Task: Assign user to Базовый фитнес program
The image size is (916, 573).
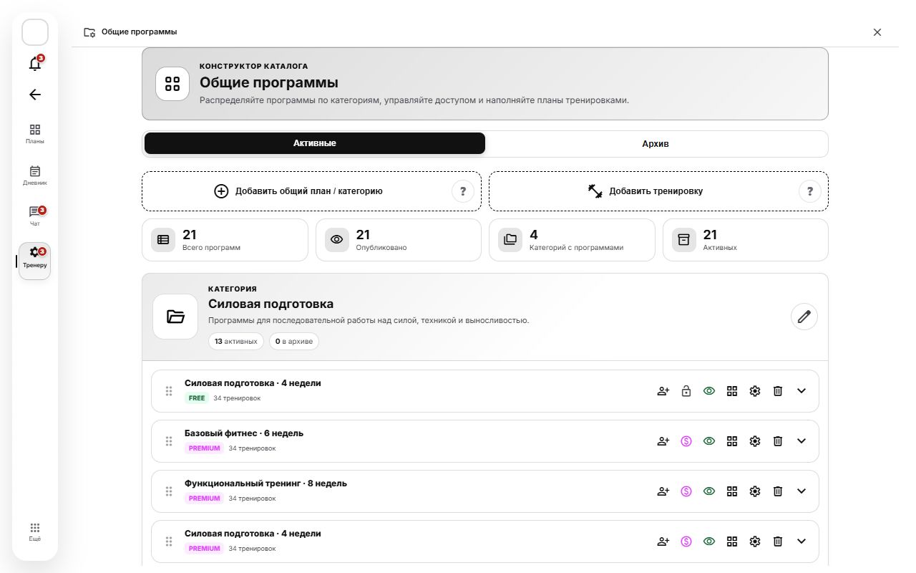Action: [663, 441]
